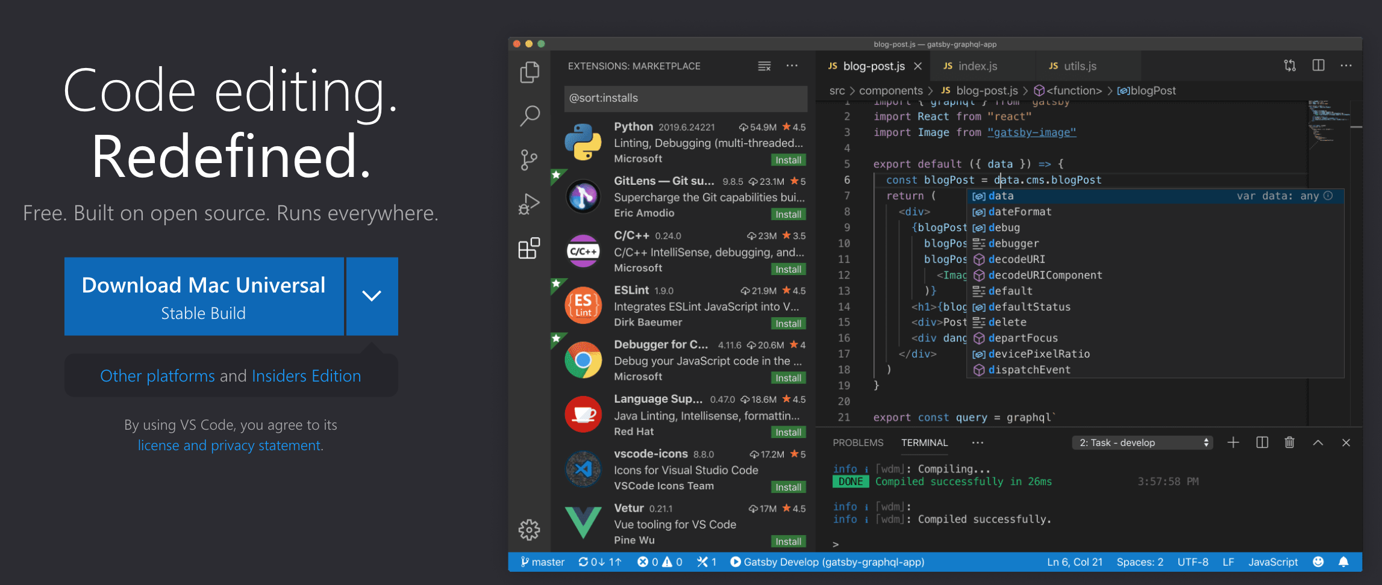Install the Python extension
1382x585 pixels.
pyautogui.click(x=788, y=160)
